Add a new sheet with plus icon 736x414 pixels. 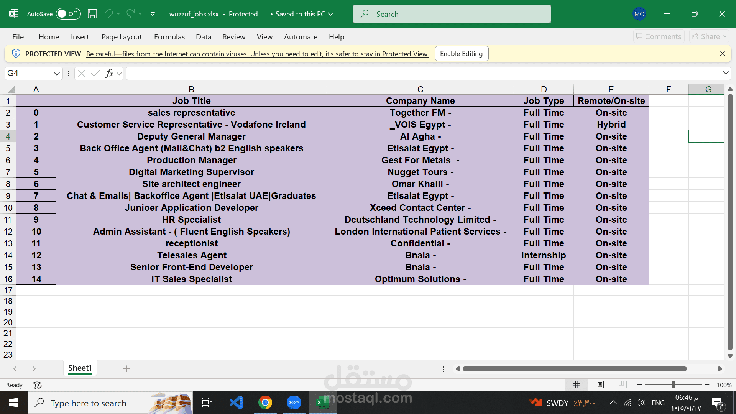point(127,368)
